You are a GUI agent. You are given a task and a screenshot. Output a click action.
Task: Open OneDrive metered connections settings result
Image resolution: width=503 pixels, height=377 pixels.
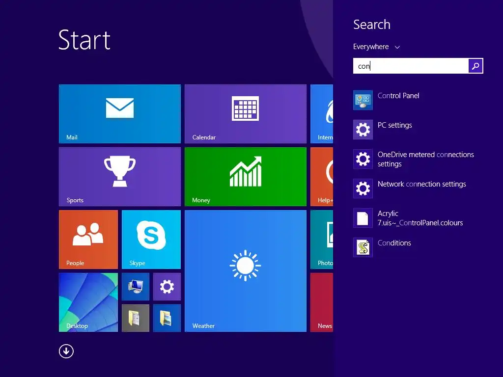pos(426,159)
